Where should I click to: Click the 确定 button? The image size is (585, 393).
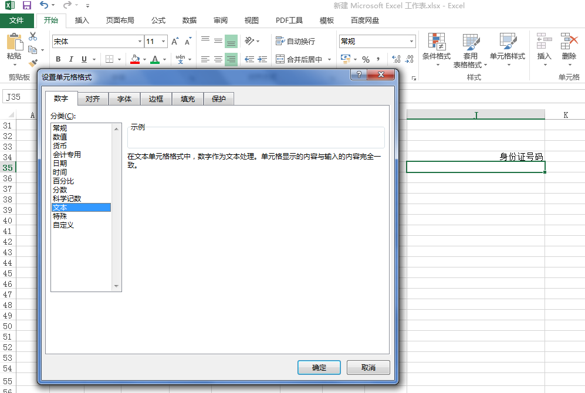tap(319, 368)
